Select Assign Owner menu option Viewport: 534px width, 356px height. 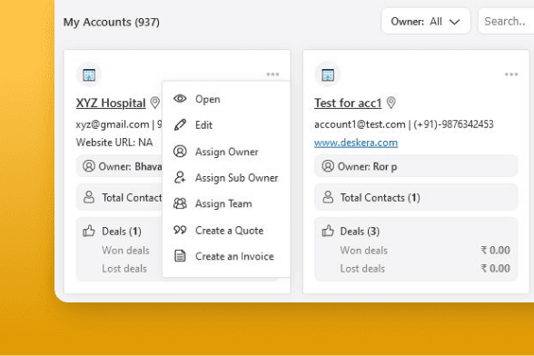tap(226, 152)
